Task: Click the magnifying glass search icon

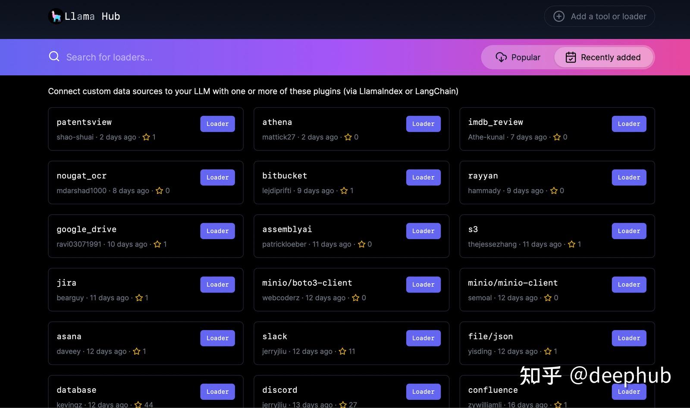Action: pyautogui.click(x=53, y=56)
